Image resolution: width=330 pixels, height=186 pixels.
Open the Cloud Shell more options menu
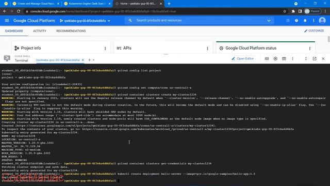point(292,58)
